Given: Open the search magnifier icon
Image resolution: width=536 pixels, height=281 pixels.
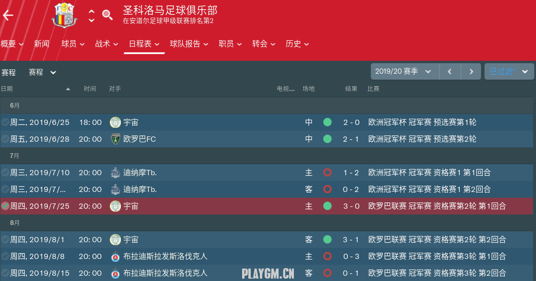Looking at the screenshot, I should (108, 15).
